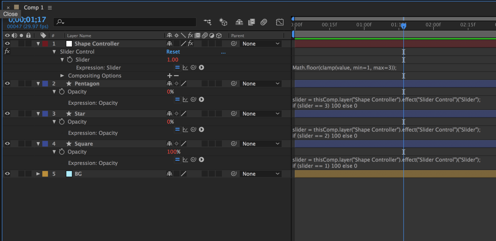496x241 pixels.
Task: Click stopwatch for Slider property
Action: (70, 60)
